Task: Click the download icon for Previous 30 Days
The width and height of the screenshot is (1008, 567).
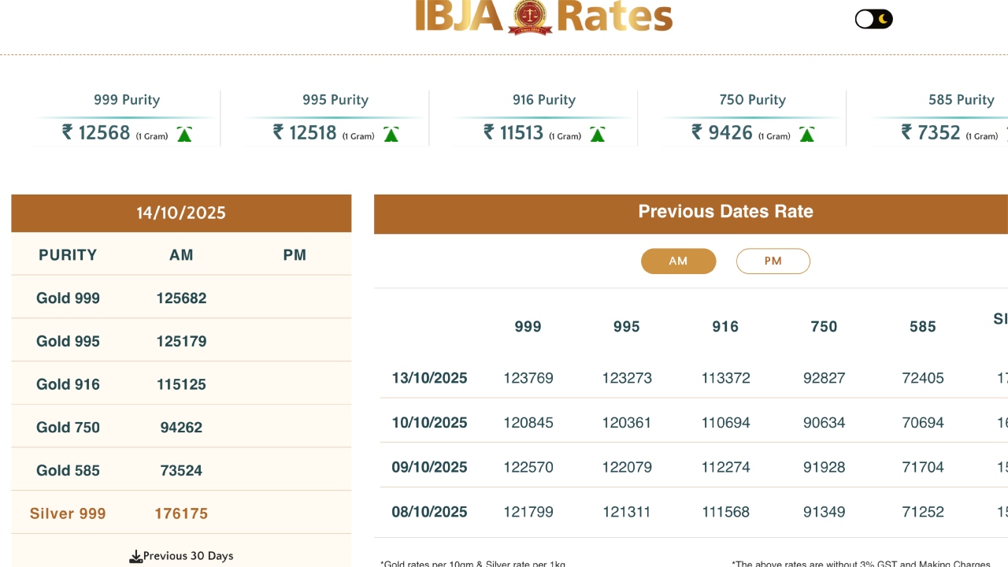Action: (x=135, y=557)
